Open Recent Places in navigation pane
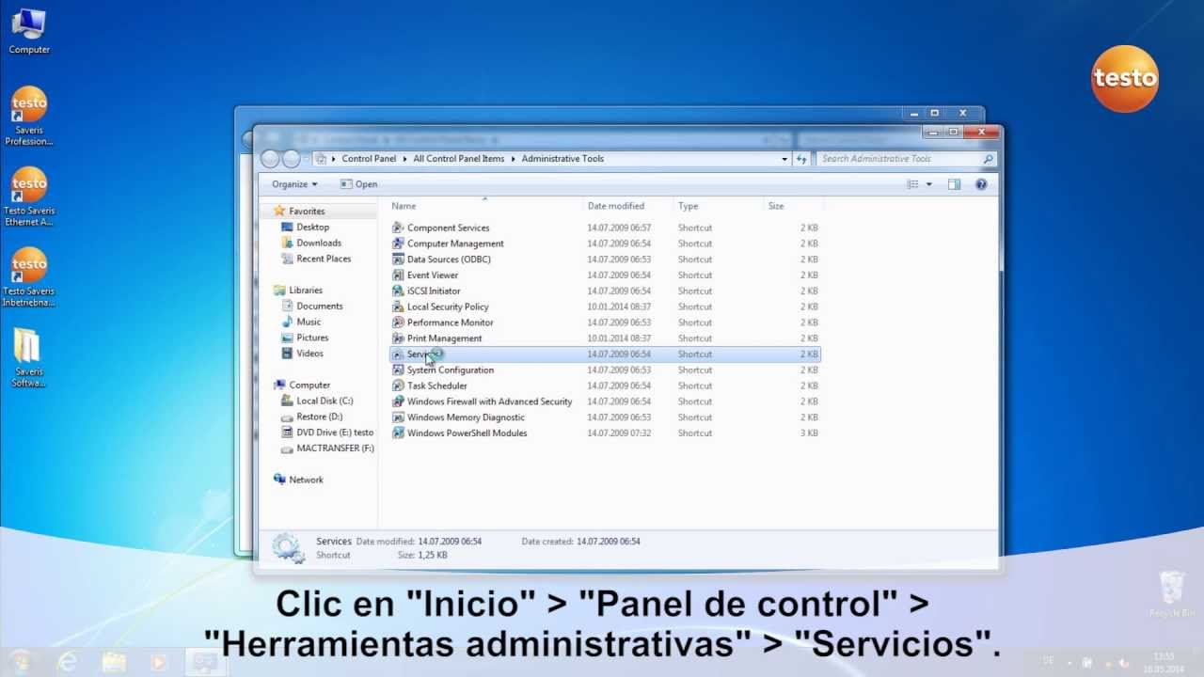 [x=324, y=259]
